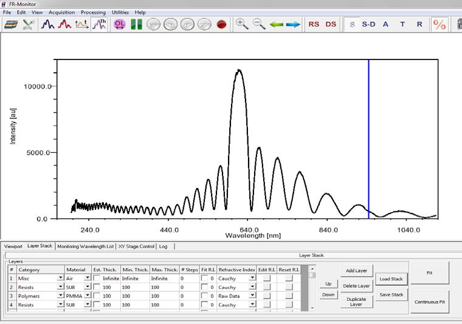Switch to Monitoring Wavelength List tab

coord(86,246)
